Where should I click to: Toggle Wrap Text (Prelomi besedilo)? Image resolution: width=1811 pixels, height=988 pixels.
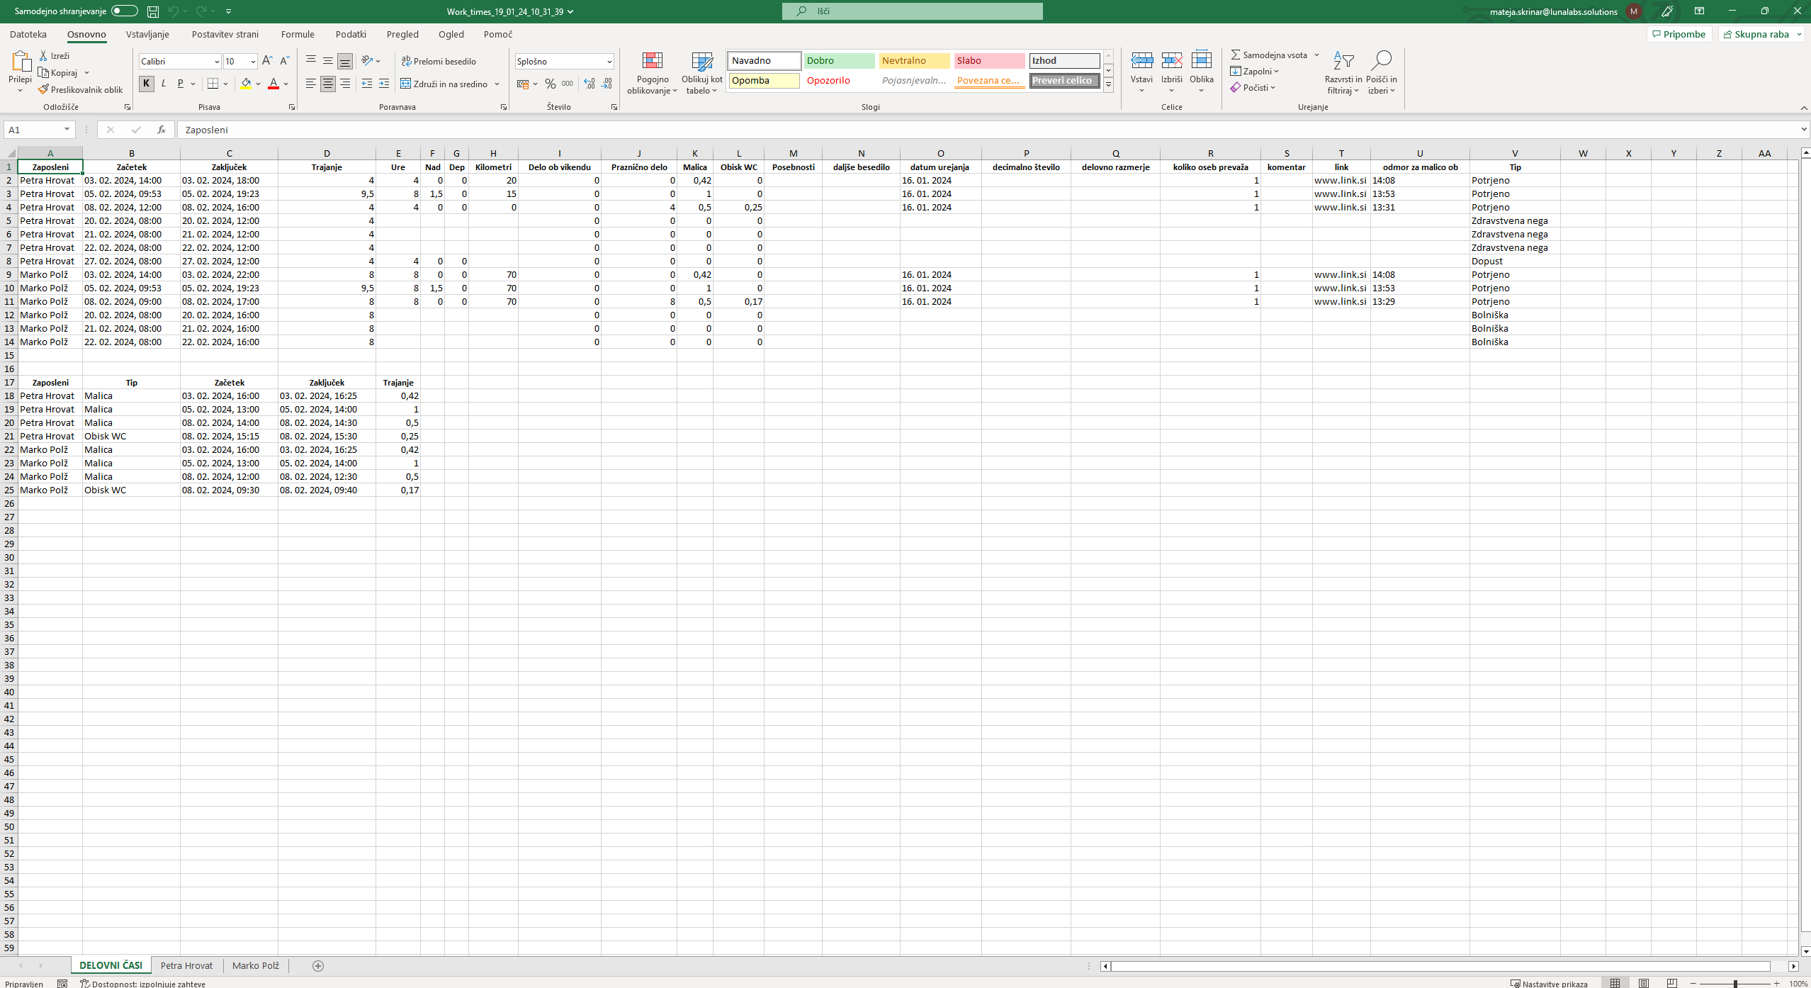tap(439, 62)
